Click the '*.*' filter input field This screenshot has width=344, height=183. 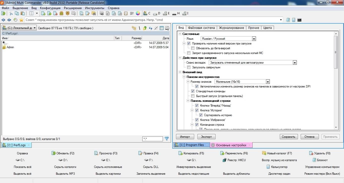[153, 139]
